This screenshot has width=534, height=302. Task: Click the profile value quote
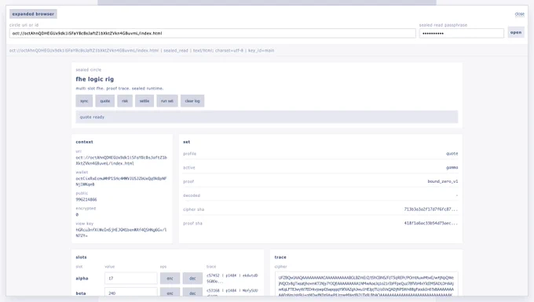point(452,154)
